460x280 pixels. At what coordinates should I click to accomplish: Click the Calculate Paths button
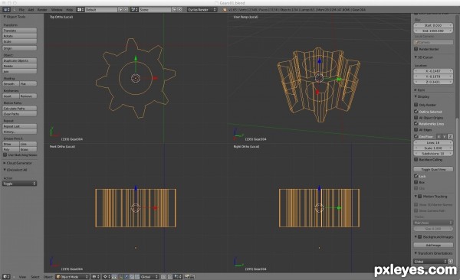[20, 109]
